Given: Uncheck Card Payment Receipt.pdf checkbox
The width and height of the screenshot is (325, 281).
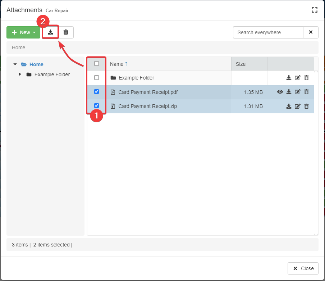Looking at the screenshot, I should 96,92.
